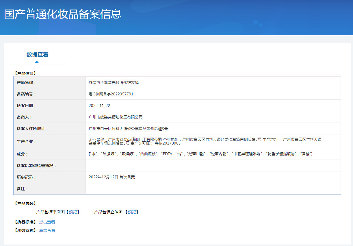The image size is (353, 246).
Task: Click the empty 备案后监督检查情况 value cell
Action: [213, 166]
